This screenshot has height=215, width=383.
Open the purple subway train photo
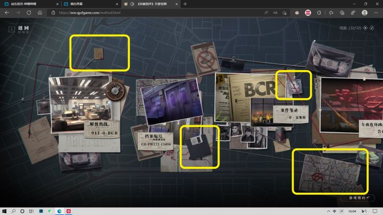pos(172,101)
